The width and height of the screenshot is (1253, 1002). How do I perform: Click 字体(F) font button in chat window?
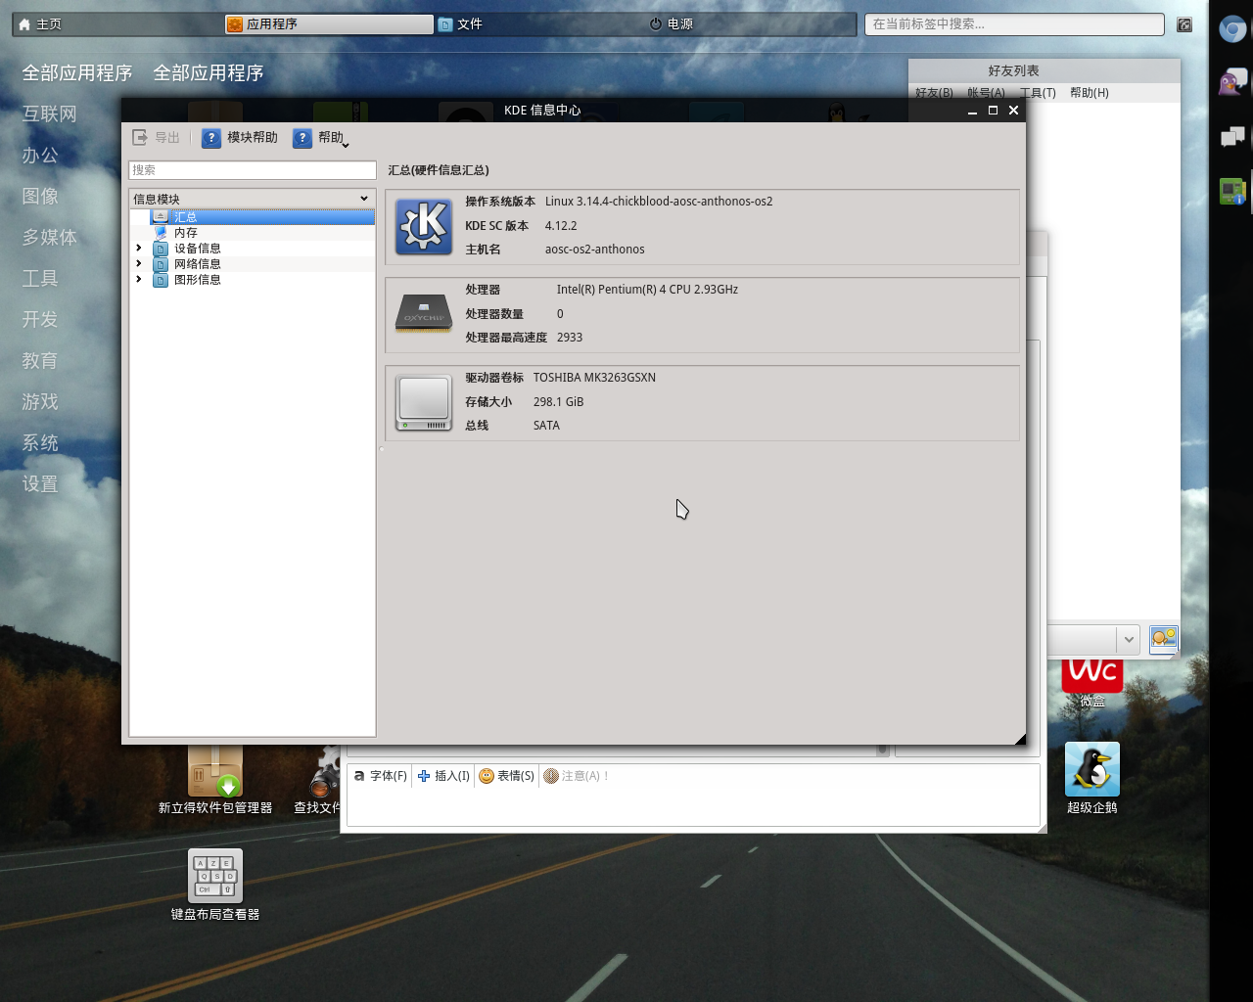pyautogui.click(x=380, y=776)
